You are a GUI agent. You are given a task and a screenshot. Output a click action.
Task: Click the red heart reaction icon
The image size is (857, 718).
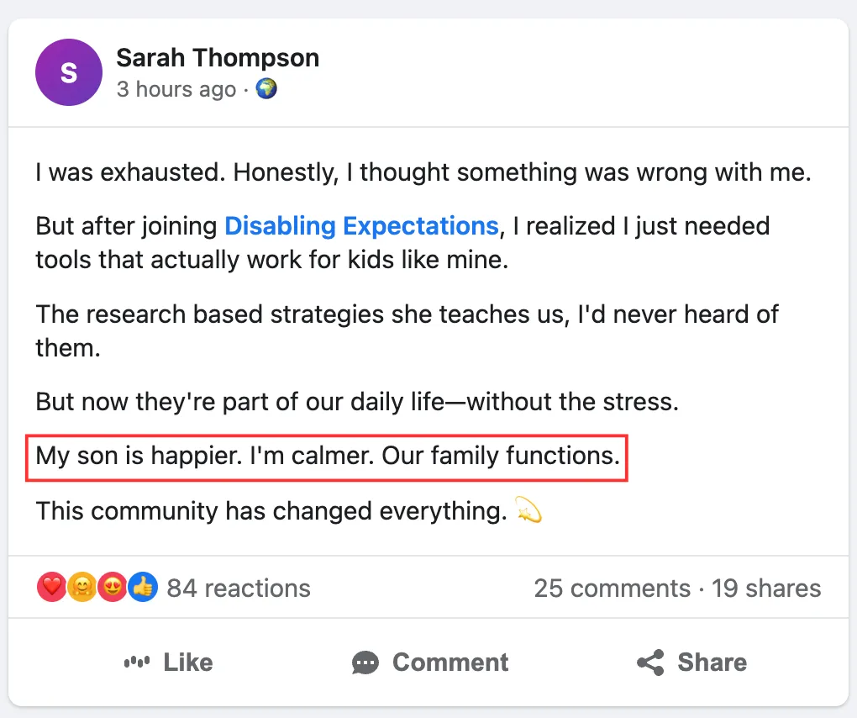[51, 588]
